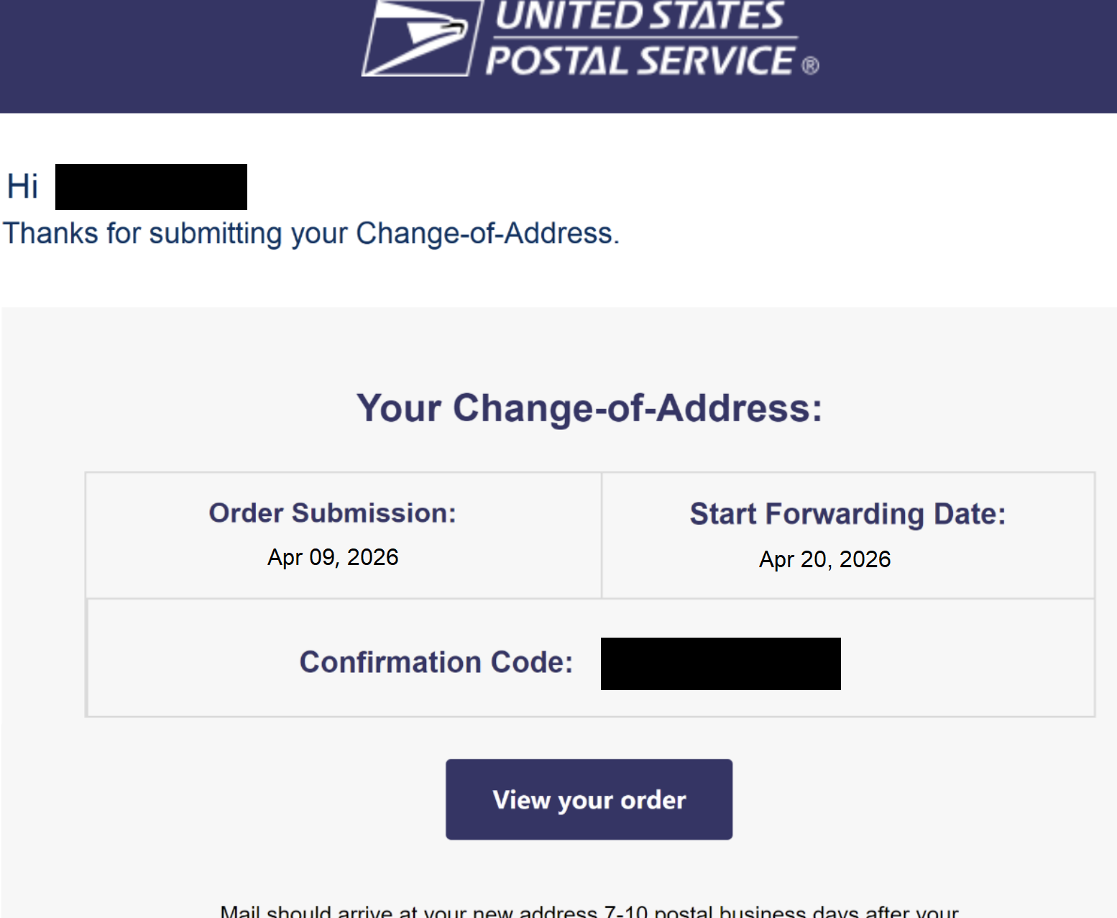Click the "Order Submission:" label
The image size is (1117, 918).
tap(332, 513)
